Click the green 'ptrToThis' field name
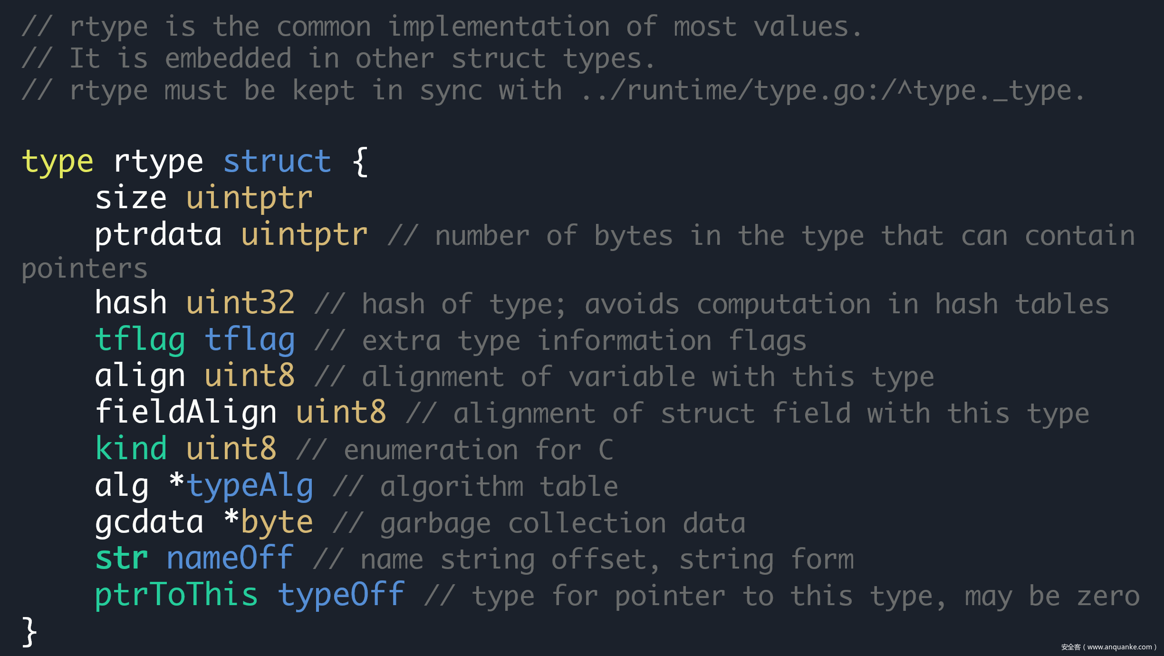The image size is (1164, 656). click(176, 596)
